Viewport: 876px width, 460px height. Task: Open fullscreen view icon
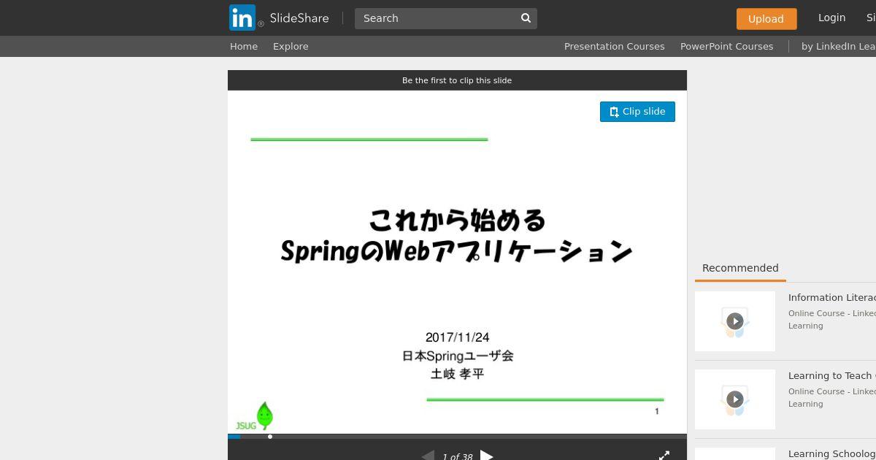pos(664,456)
